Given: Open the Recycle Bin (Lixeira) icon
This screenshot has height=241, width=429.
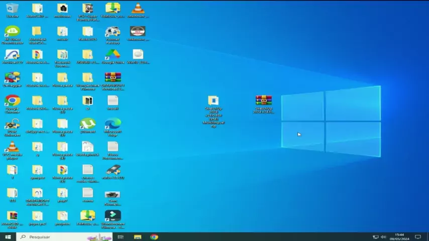Looking at the screenshot, I should coord(12,9).
